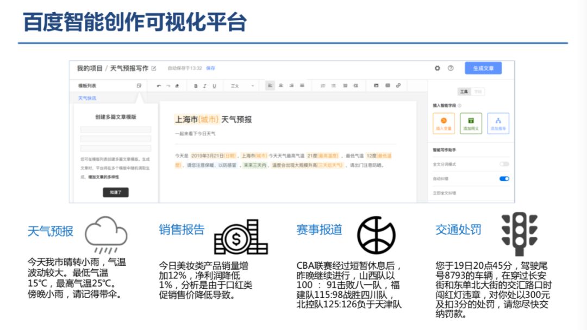Insert a hyperlink
Screen dimensions: 587x330
pos(398,86)
